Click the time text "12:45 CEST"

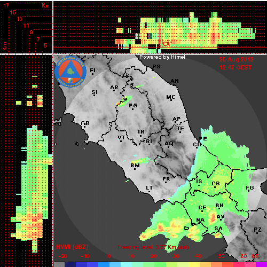pyautogui.click(x=235, y=67)
